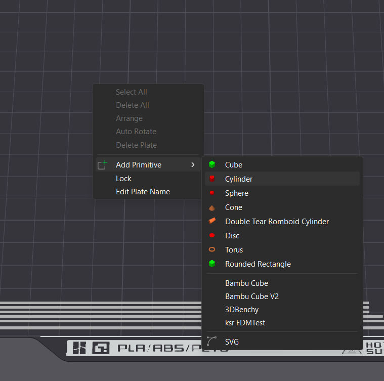
Task: Click the red Cylinder icon
Action: (212, 179)
